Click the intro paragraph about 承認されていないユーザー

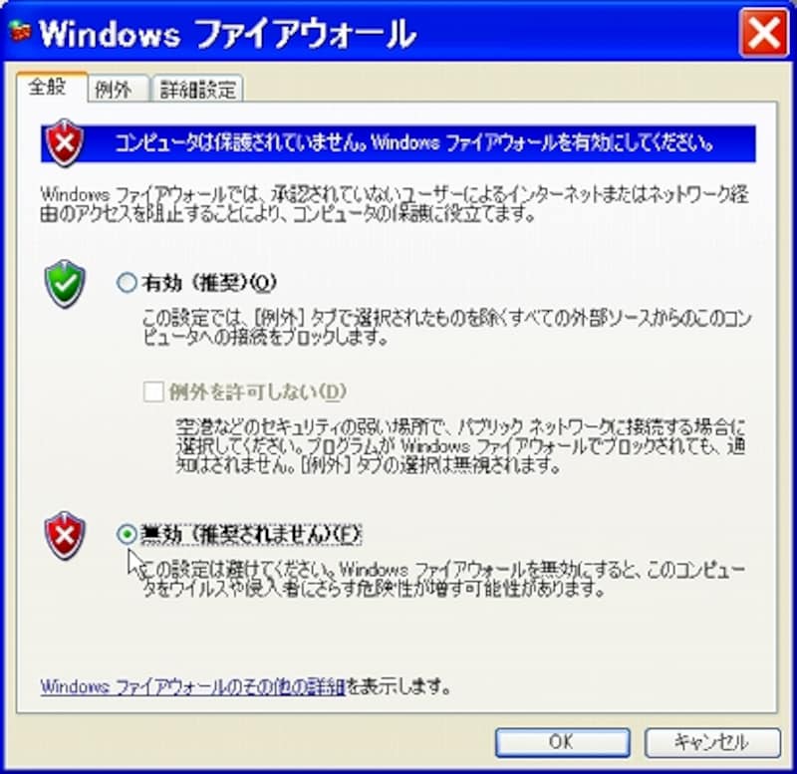point(395,204)
